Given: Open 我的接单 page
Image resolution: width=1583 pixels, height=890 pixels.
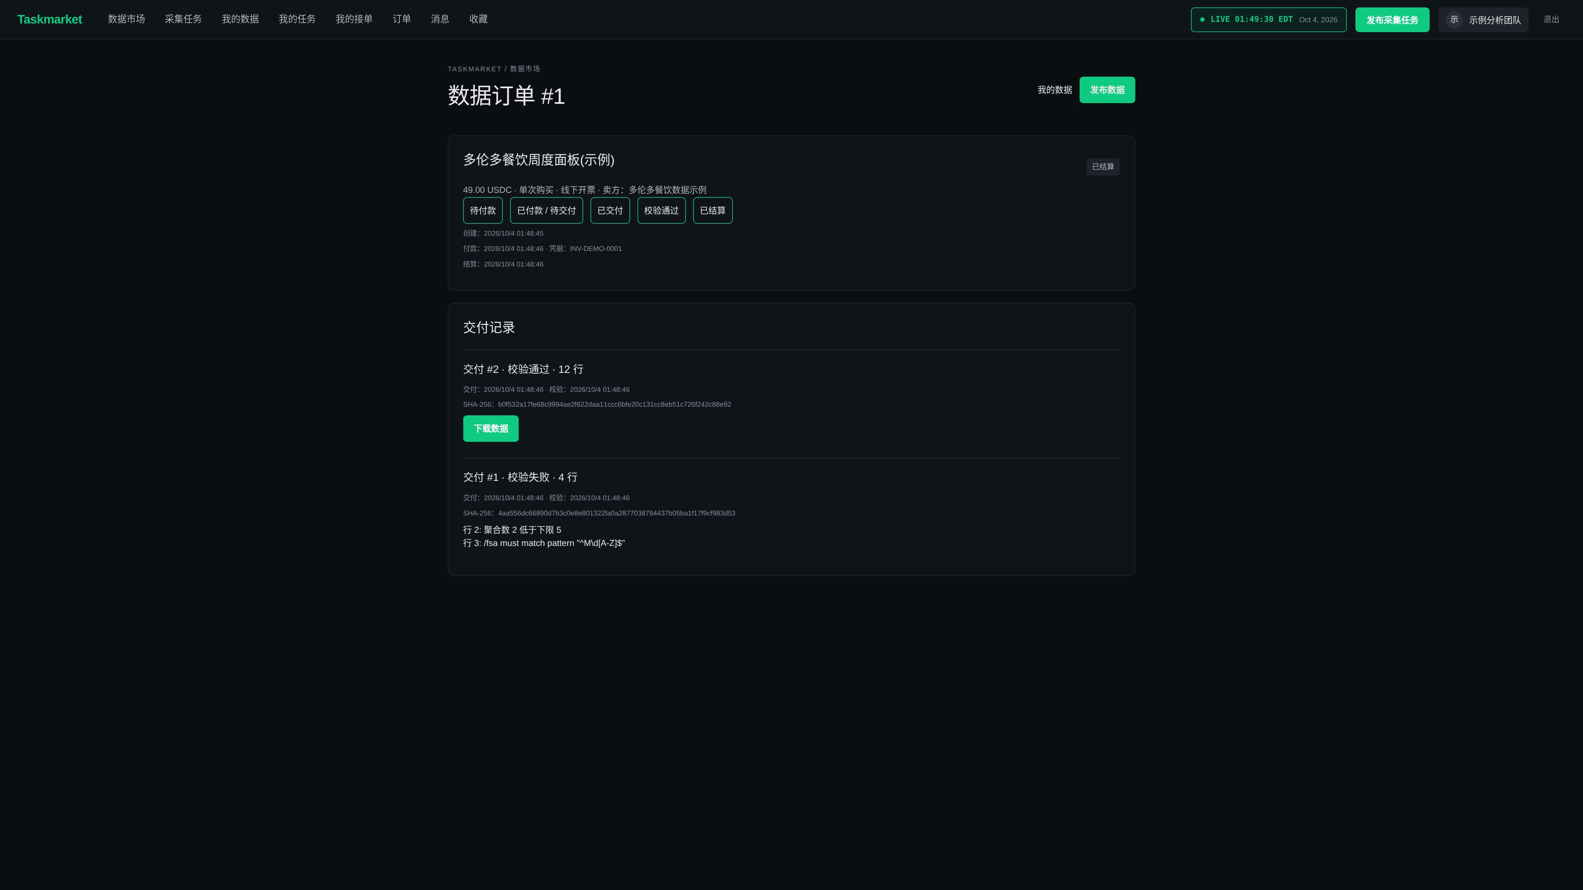Looking at the screenshot, I should click(x=354, y=19).
